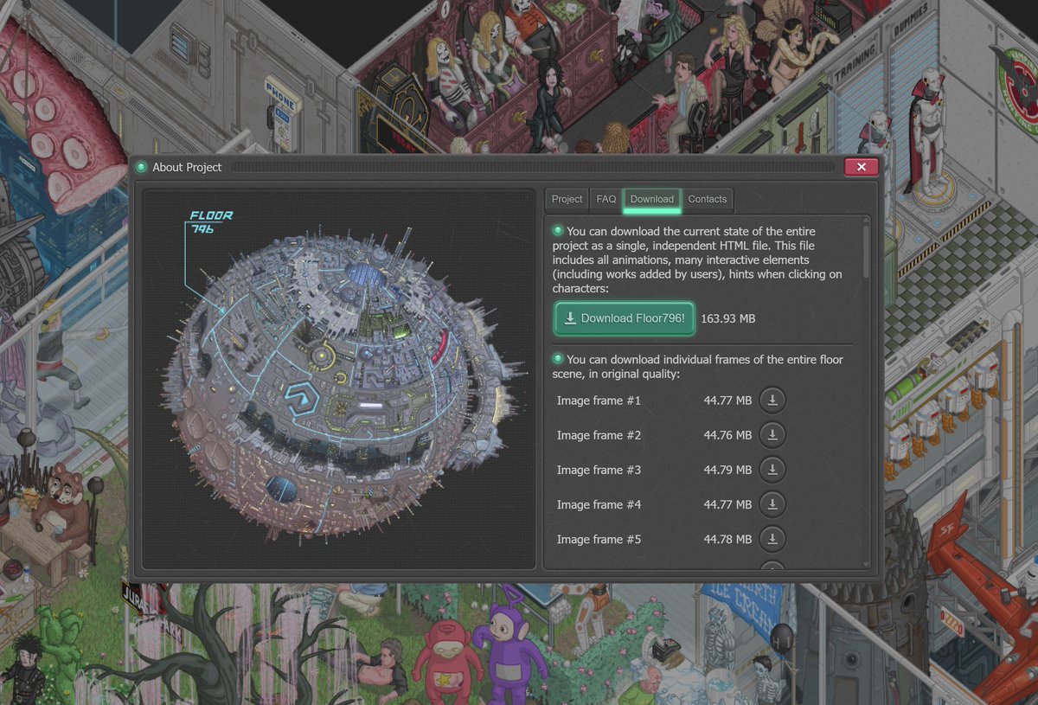The image size is (1038, 705).
Task: Click the Image frame #5 label
Action: click(x=599, y=539)
